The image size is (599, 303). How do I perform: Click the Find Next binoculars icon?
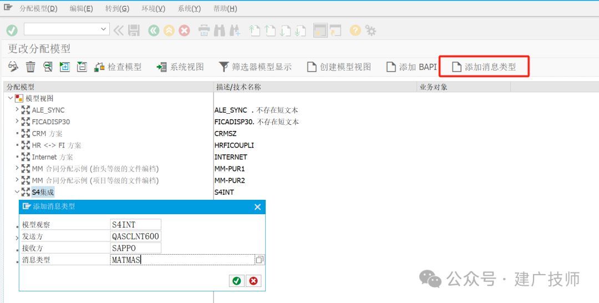235,30
